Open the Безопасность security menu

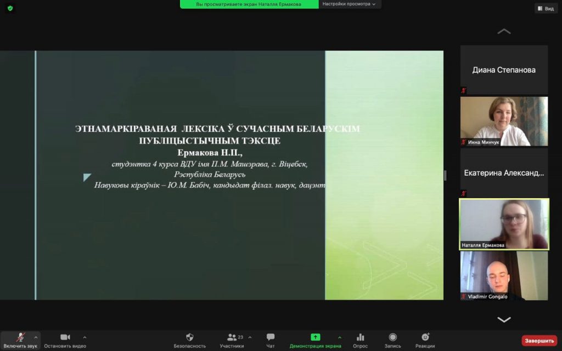point(190,340)
